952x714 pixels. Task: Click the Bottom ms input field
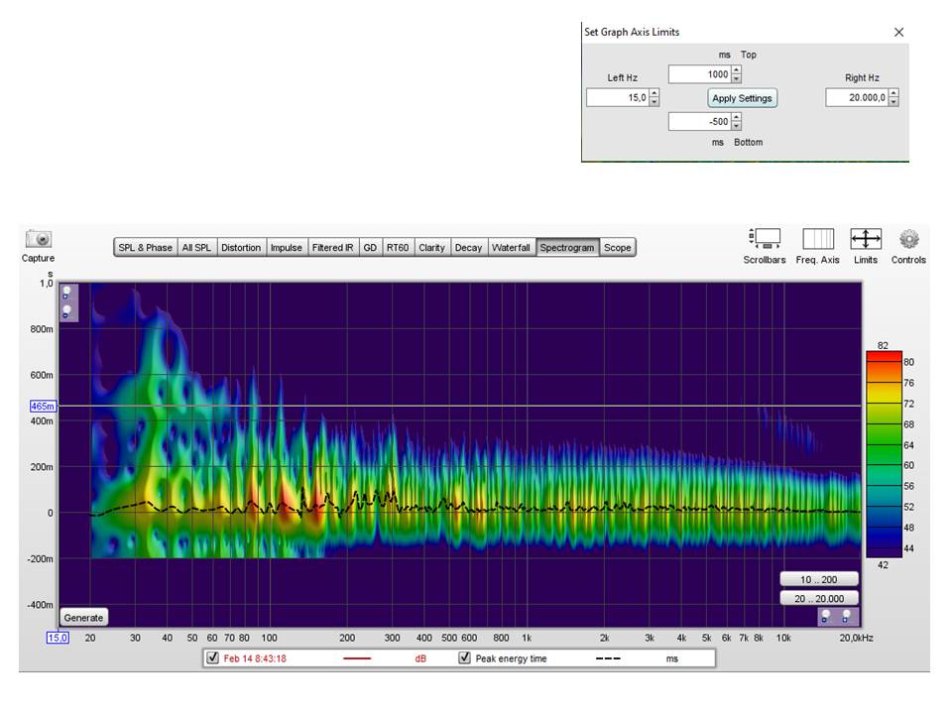click(x=700, y=122)
